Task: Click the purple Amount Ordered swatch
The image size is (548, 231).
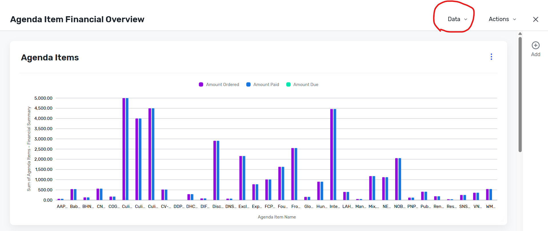Action: [x=201, y=85]
